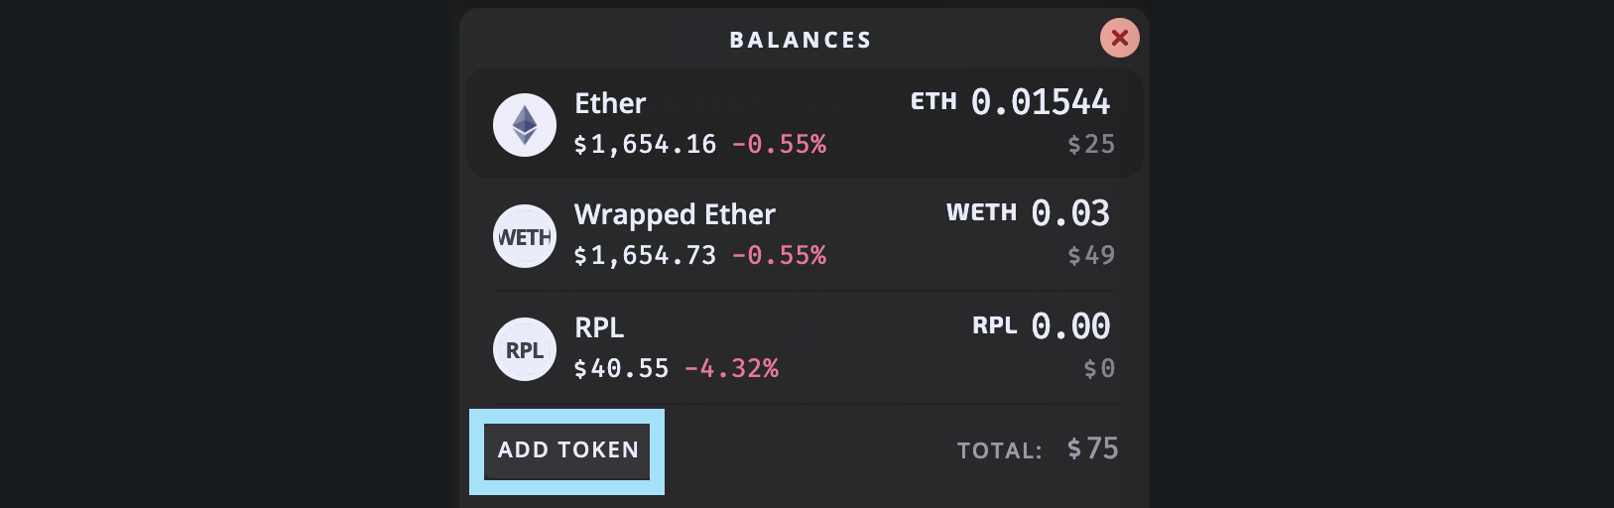Click the RPL price $40.55
Image resolution: width=1614 pixels, height=508 pixels.
click(621, 369)
